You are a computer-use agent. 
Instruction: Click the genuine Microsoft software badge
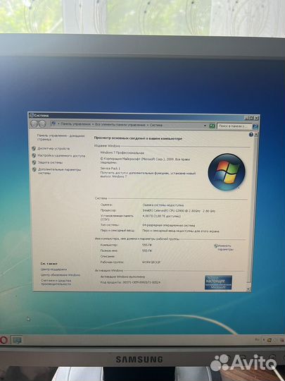218,282
